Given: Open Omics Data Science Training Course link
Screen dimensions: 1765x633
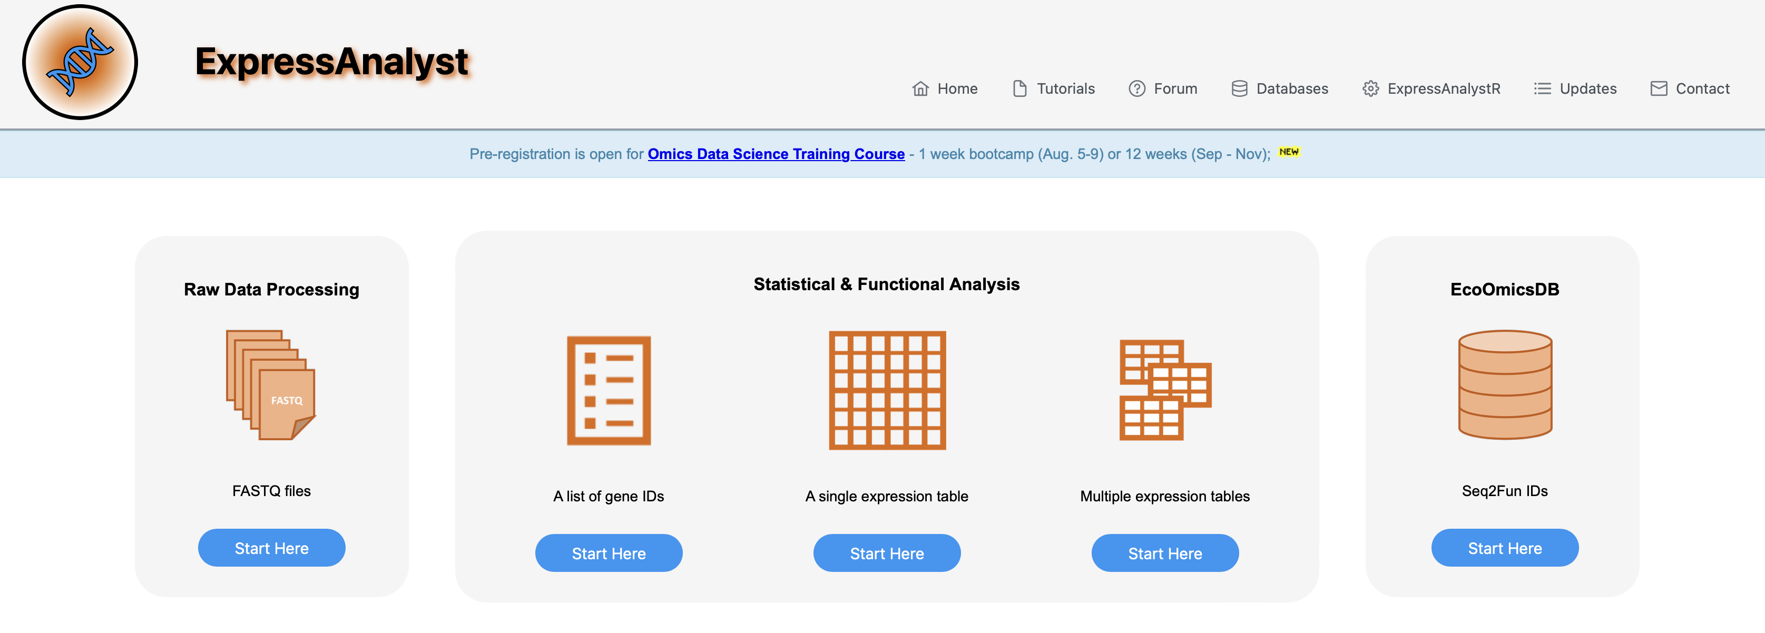Looking at the screenshot, I should 776,154.
